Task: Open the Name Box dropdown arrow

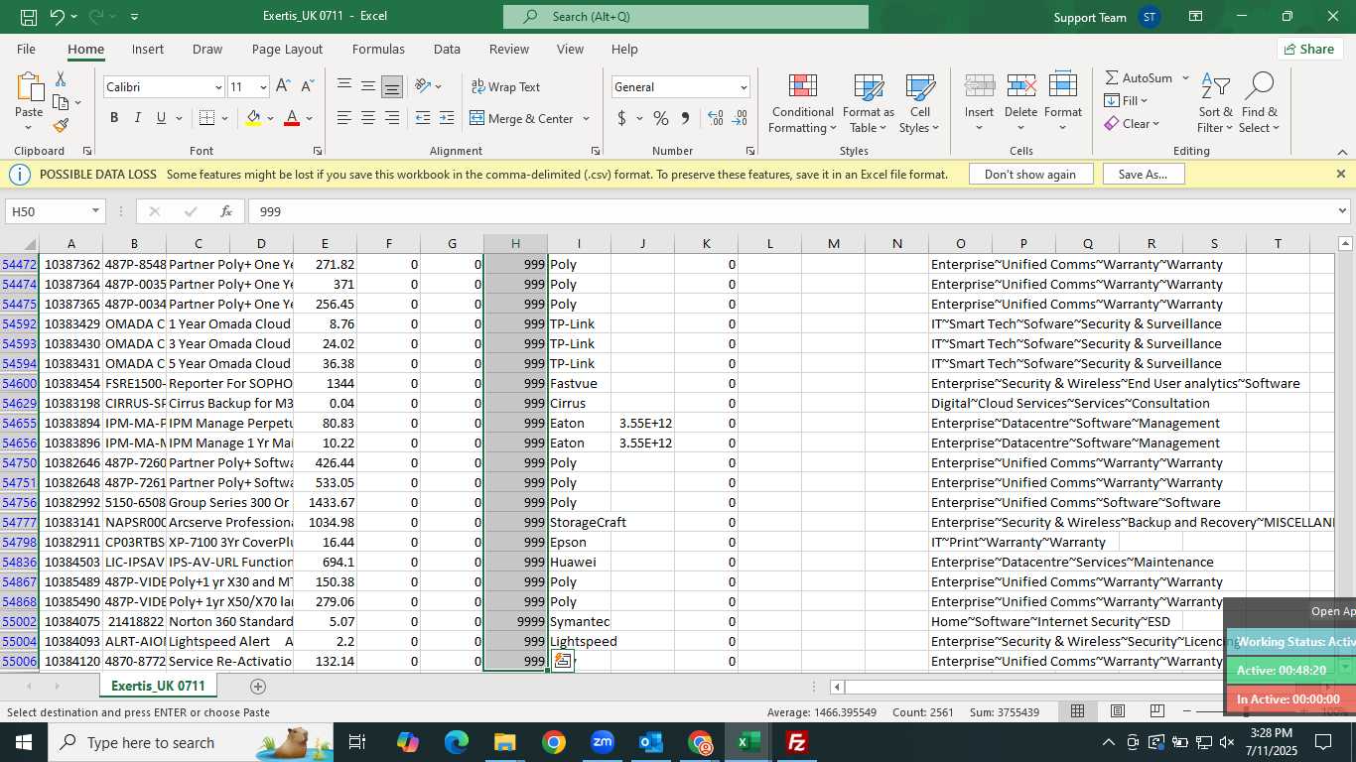Action: pos(96,211)
